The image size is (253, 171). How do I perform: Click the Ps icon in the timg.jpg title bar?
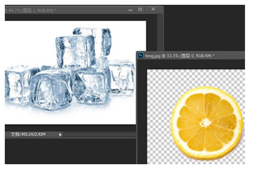(141, 56)
